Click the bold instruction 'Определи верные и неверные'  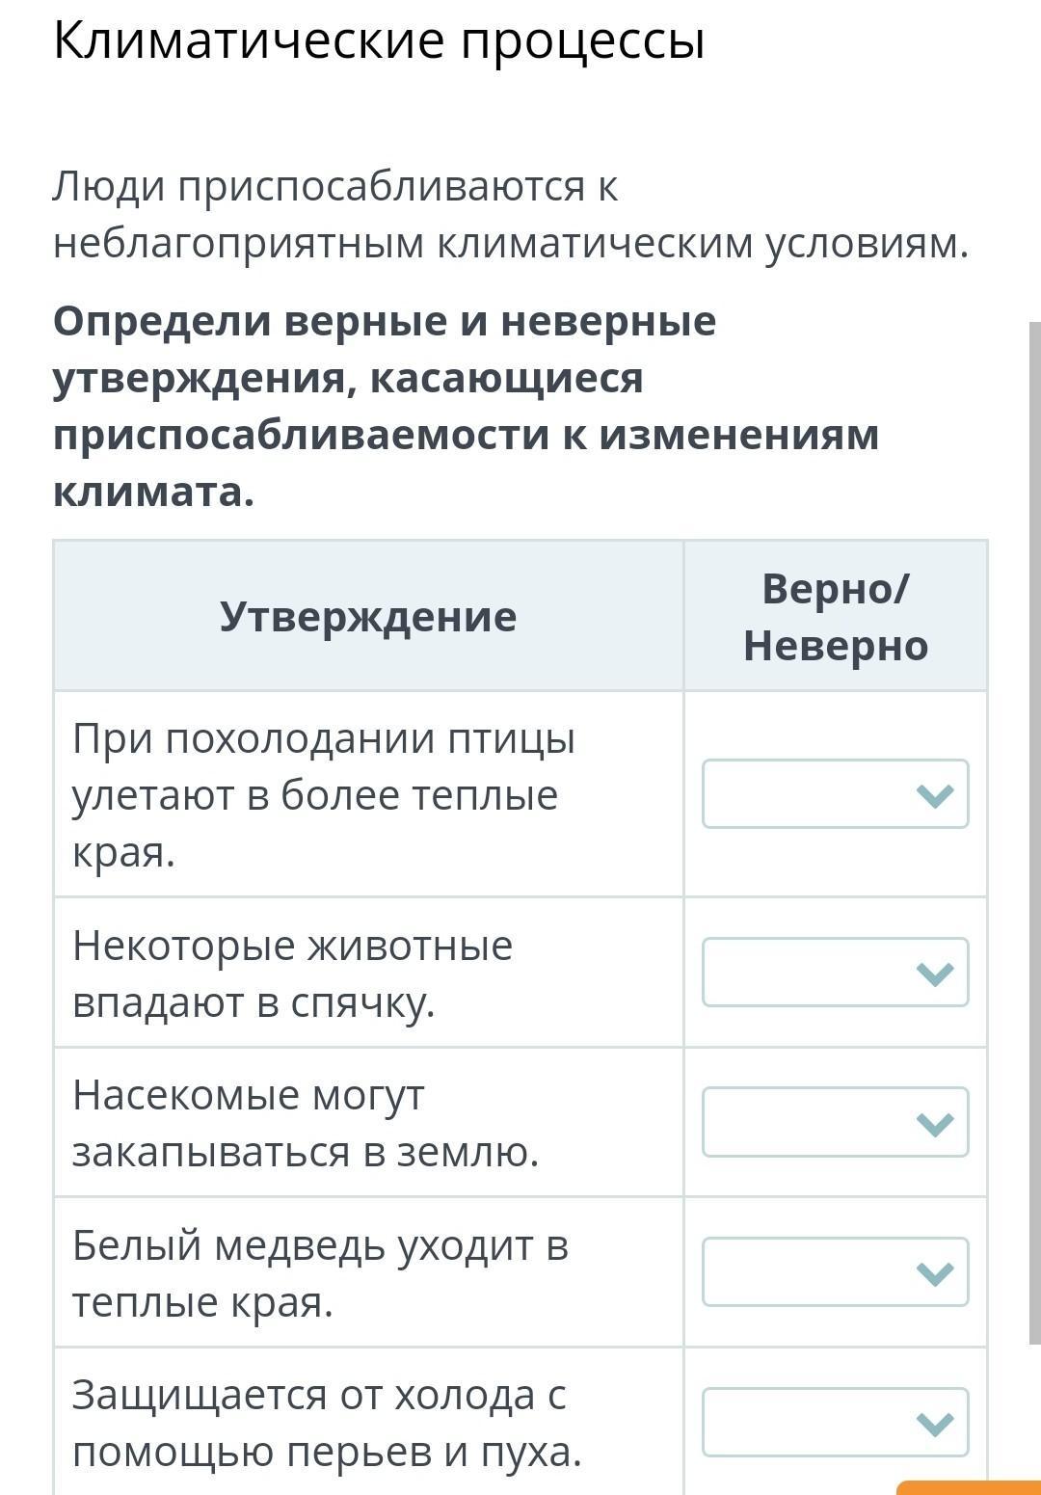point(385,320)
